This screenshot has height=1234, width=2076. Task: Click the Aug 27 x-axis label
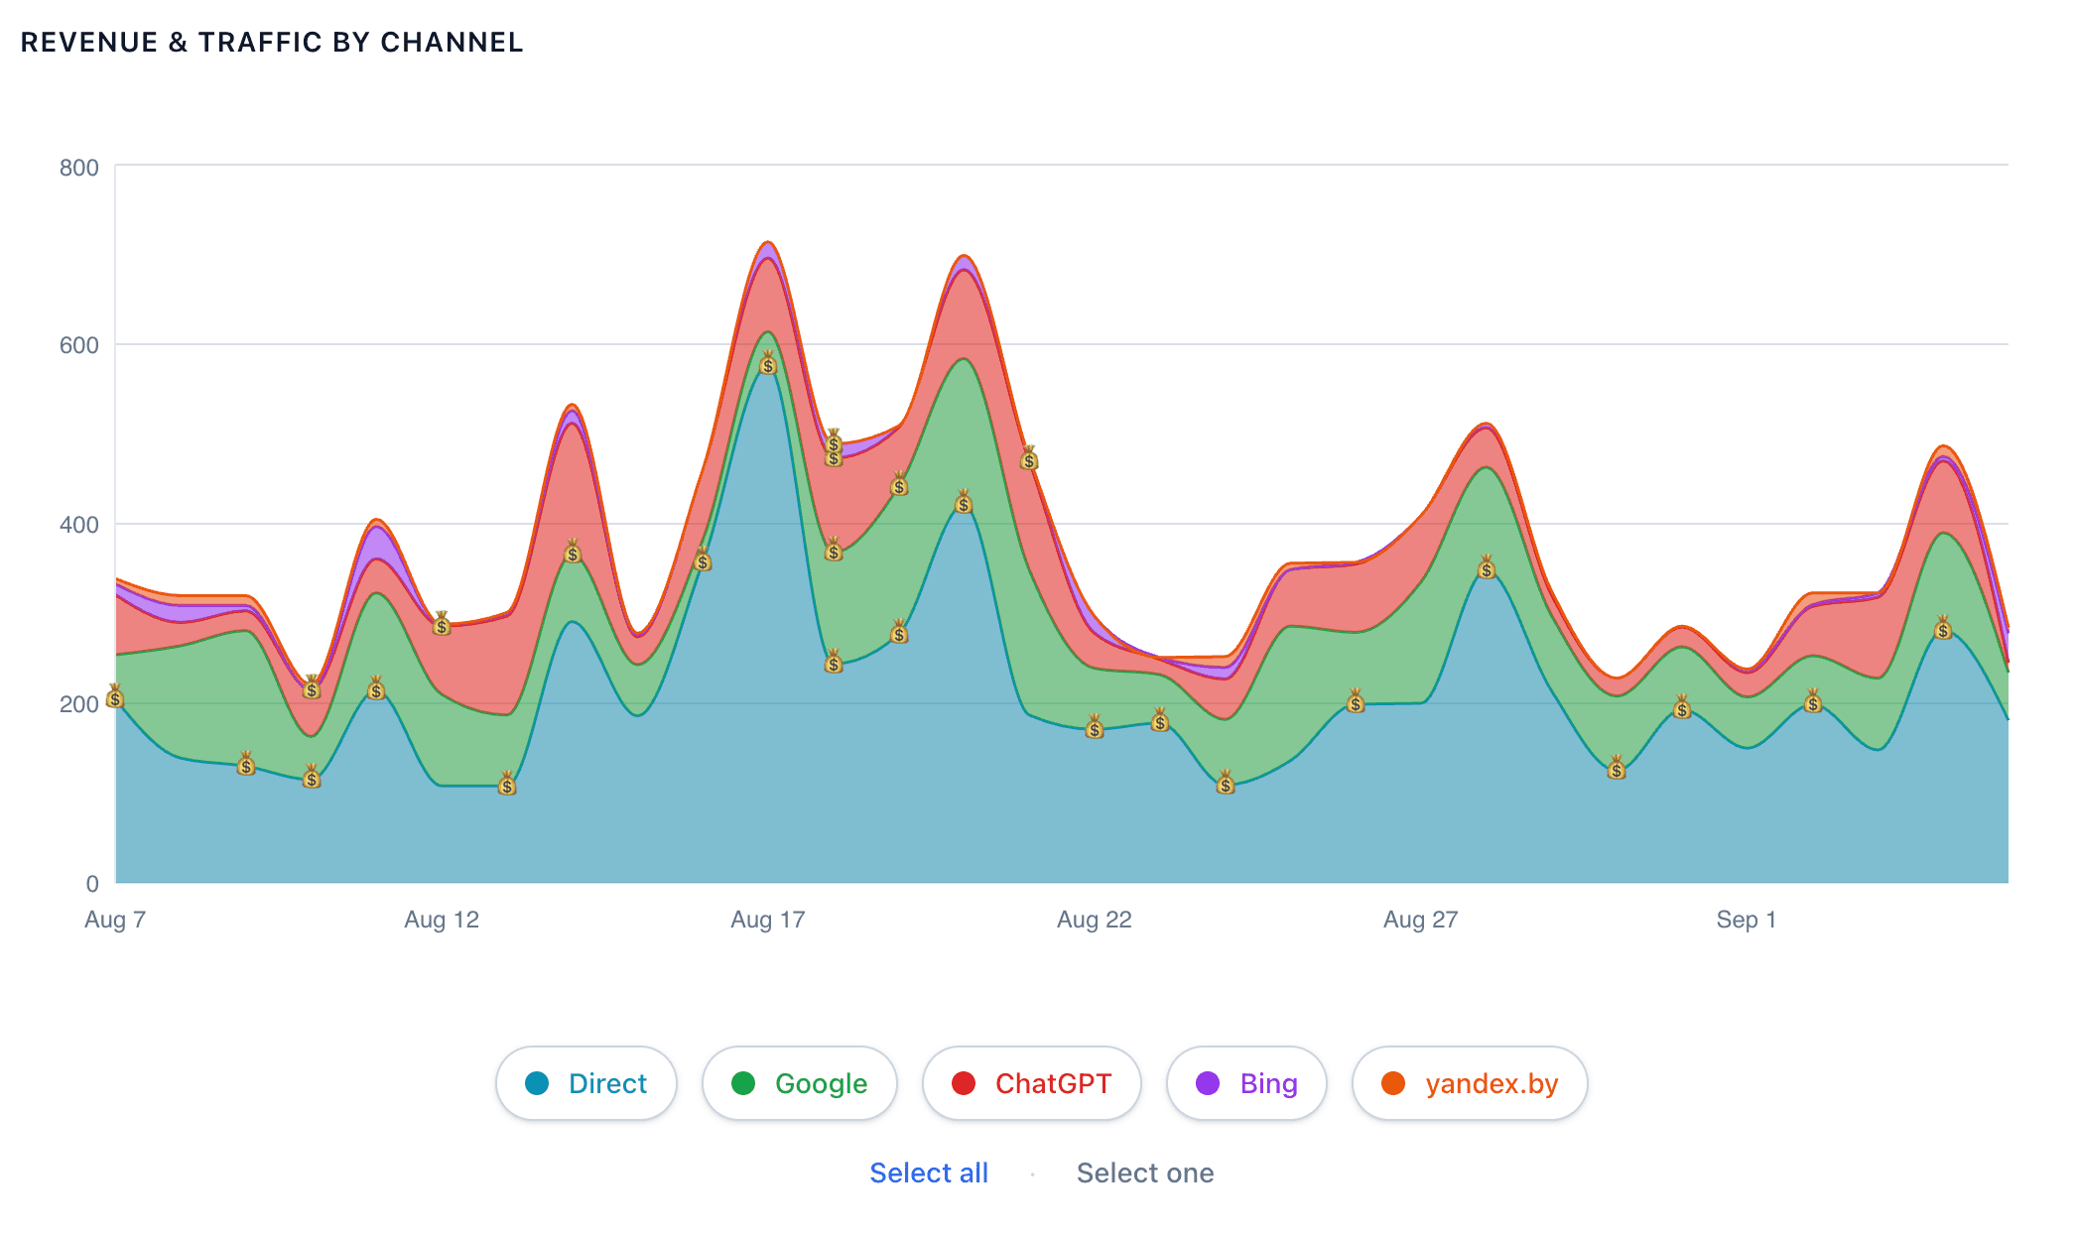click(x=1421, y=920)
